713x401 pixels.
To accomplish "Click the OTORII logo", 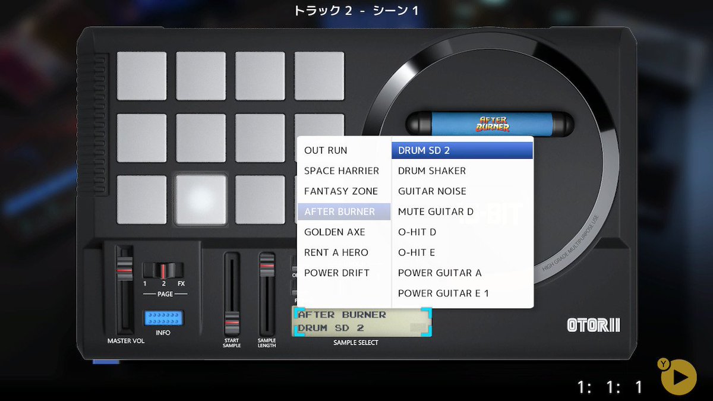I will (594, 326).
